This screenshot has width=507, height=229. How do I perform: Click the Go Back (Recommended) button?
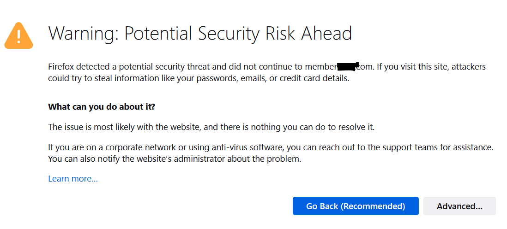[356, 206]
